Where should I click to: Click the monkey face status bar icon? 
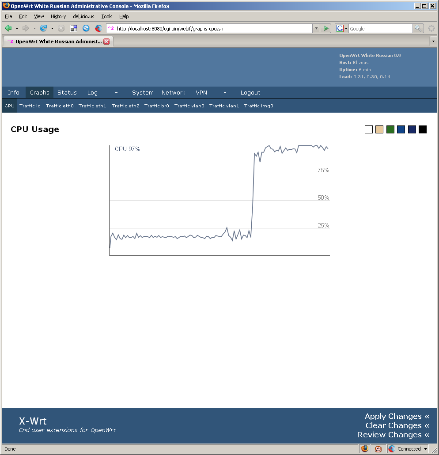click(x=378, y=449)
